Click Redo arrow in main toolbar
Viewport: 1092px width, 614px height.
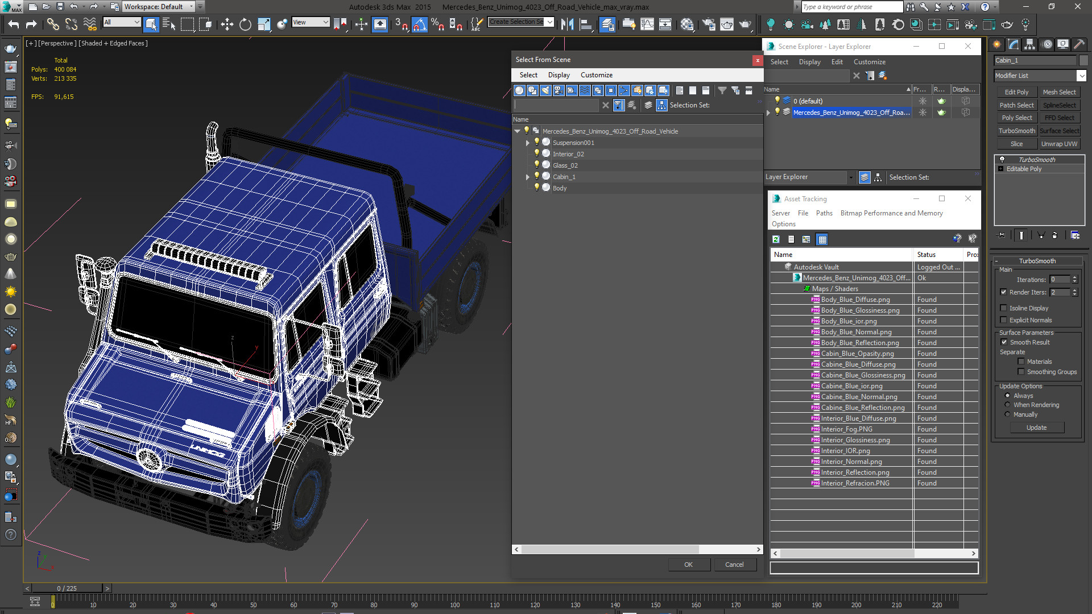31,24
